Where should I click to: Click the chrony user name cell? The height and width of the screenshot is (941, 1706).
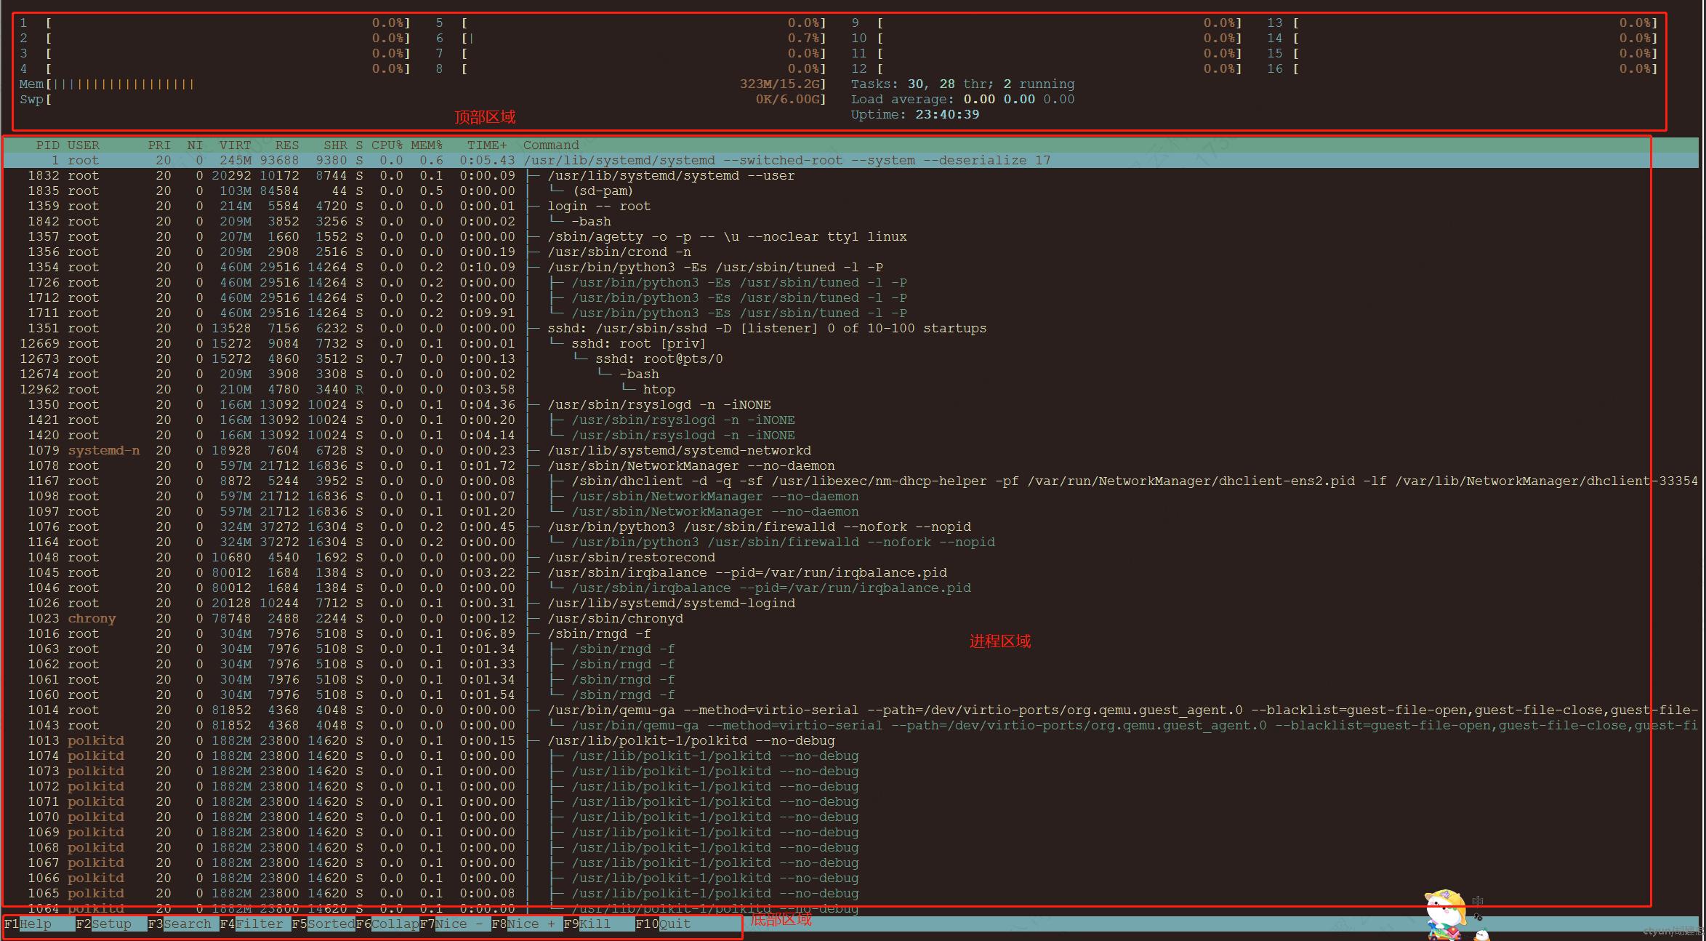click(x=92, y=618)
